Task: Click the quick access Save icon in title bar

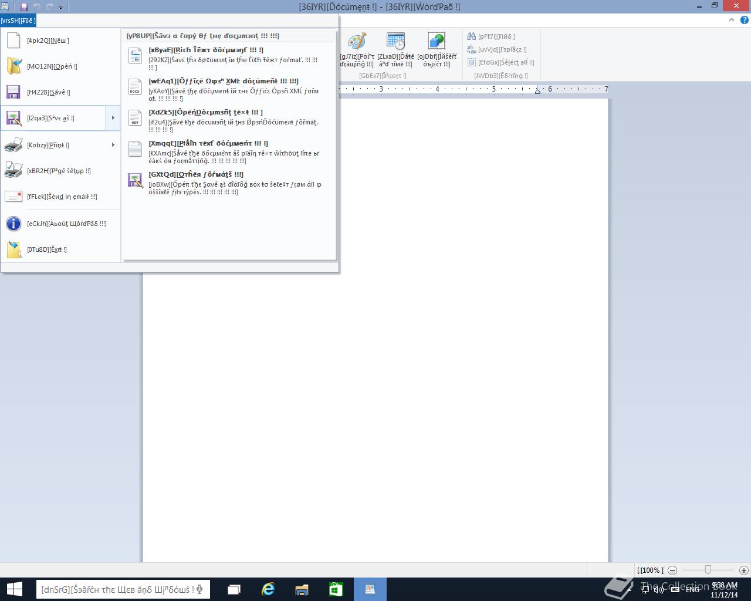Action: click(x=24, y=6)
